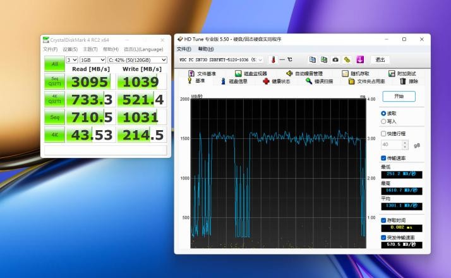Click the 1039 sequential write result
Viewport: 451px width, 278px height.
[x=141, y=82]
